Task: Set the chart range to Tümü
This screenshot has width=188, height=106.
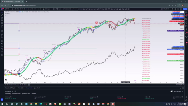Action: click(x=25, y=85)
